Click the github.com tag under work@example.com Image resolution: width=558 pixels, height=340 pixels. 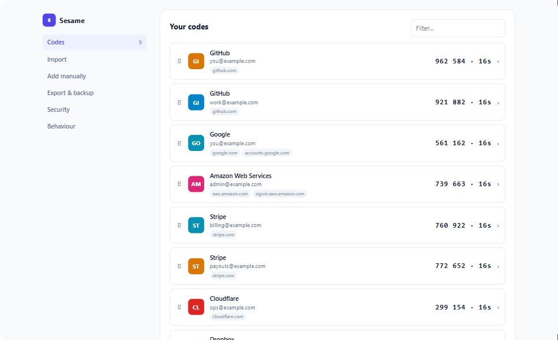point(224,111)
